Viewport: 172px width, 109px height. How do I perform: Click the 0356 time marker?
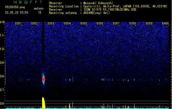point(100,23)
